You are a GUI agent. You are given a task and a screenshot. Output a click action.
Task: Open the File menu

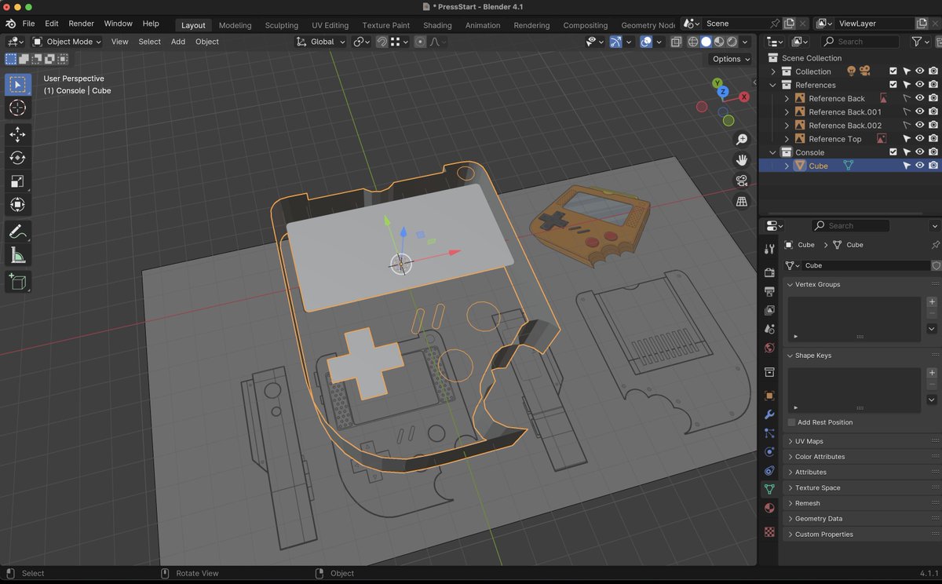(28, 24)
